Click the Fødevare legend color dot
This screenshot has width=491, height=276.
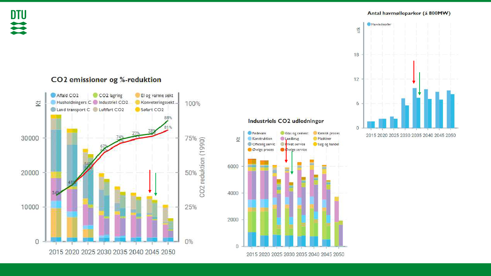[x=250, y=133]
